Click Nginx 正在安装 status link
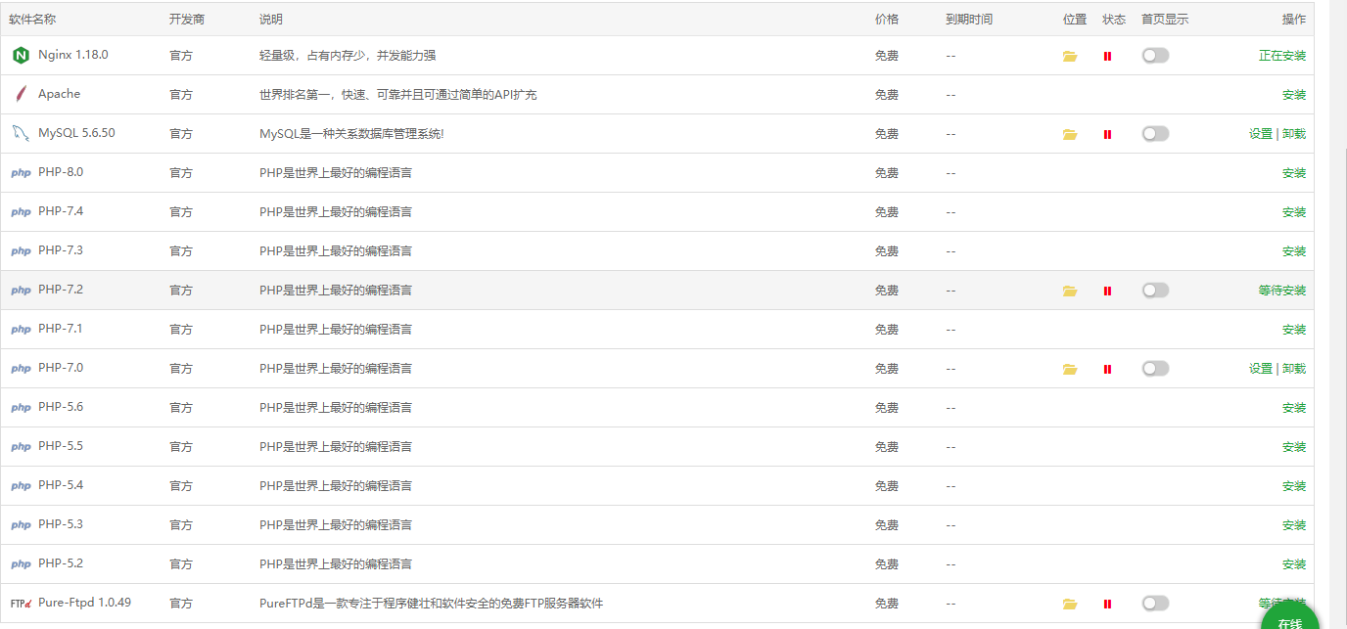This screenshot has width=1347, height=629. 1282,56
